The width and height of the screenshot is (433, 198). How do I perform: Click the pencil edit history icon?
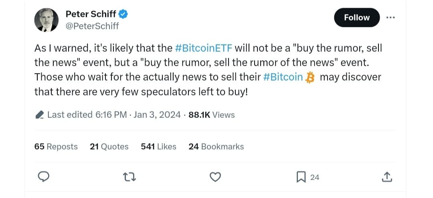coord(40,115)
